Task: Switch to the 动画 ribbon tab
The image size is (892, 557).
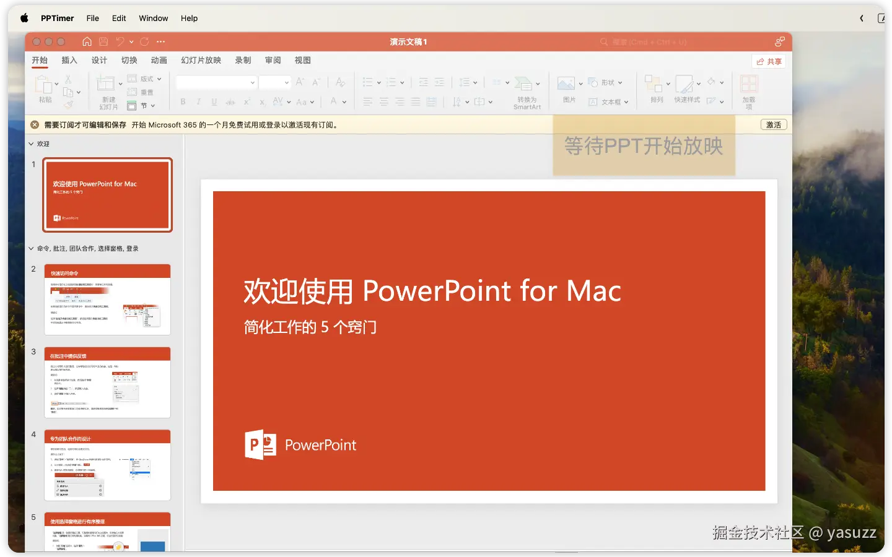Action: pyautogui.click(x=159, y=60)
